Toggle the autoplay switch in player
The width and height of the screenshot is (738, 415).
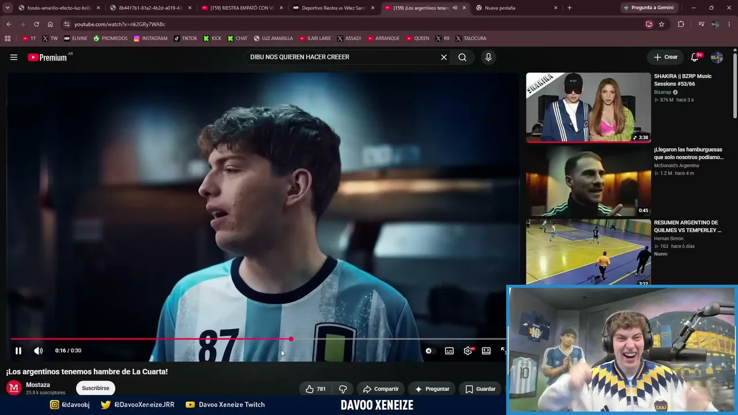pos(428,350)
